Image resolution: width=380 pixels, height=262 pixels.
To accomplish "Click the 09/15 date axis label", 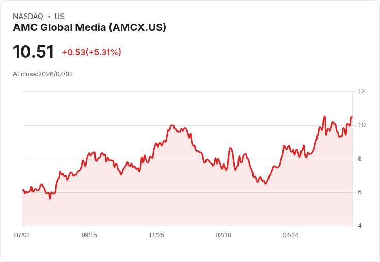I will (89, 235).
